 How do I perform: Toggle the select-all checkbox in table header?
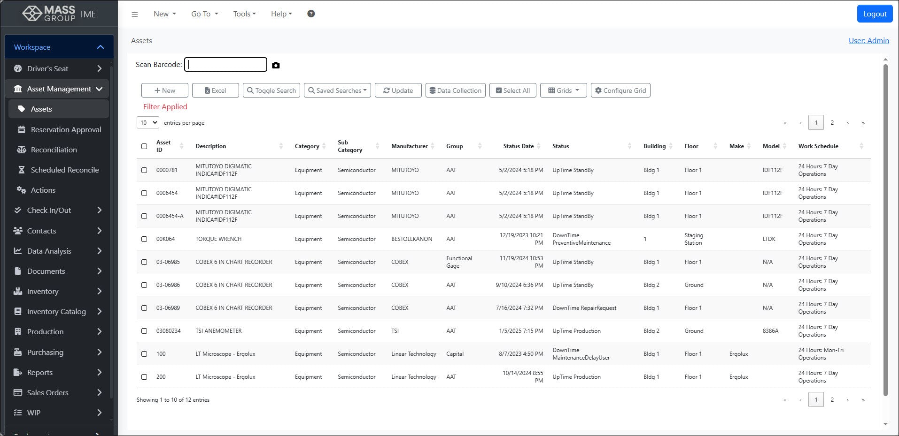(144, 146)
